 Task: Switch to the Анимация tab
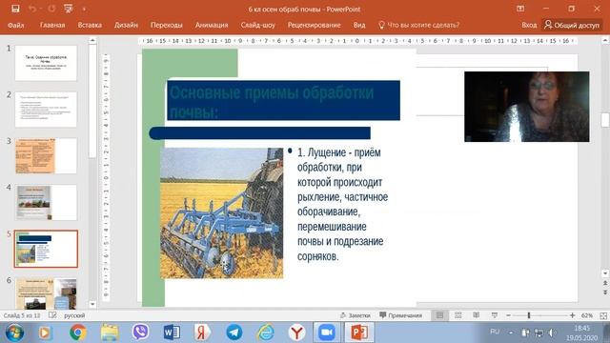[x=212, y=25]
